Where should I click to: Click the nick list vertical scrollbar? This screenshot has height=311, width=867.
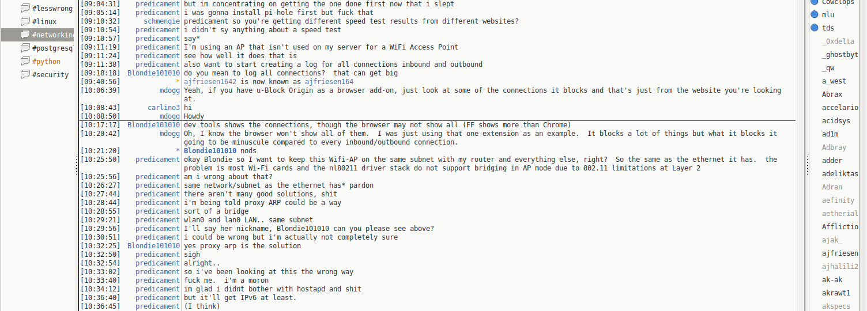pos(807,155)
